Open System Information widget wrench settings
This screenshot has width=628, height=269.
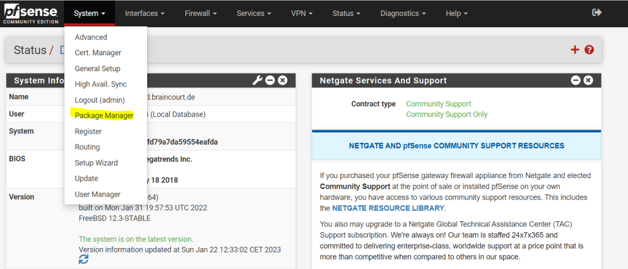tap(257, 80)
